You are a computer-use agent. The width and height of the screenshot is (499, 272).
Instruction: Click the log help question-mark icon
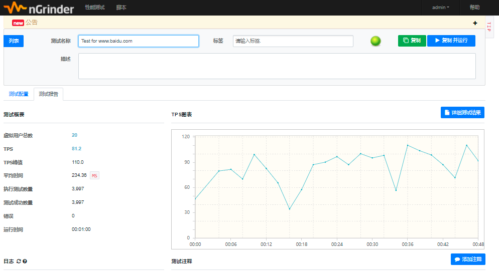pyautogui.click(x=25, y=261)
